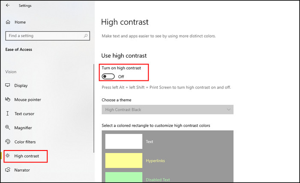Click the Choose a theme label

(x=116, y=100)
